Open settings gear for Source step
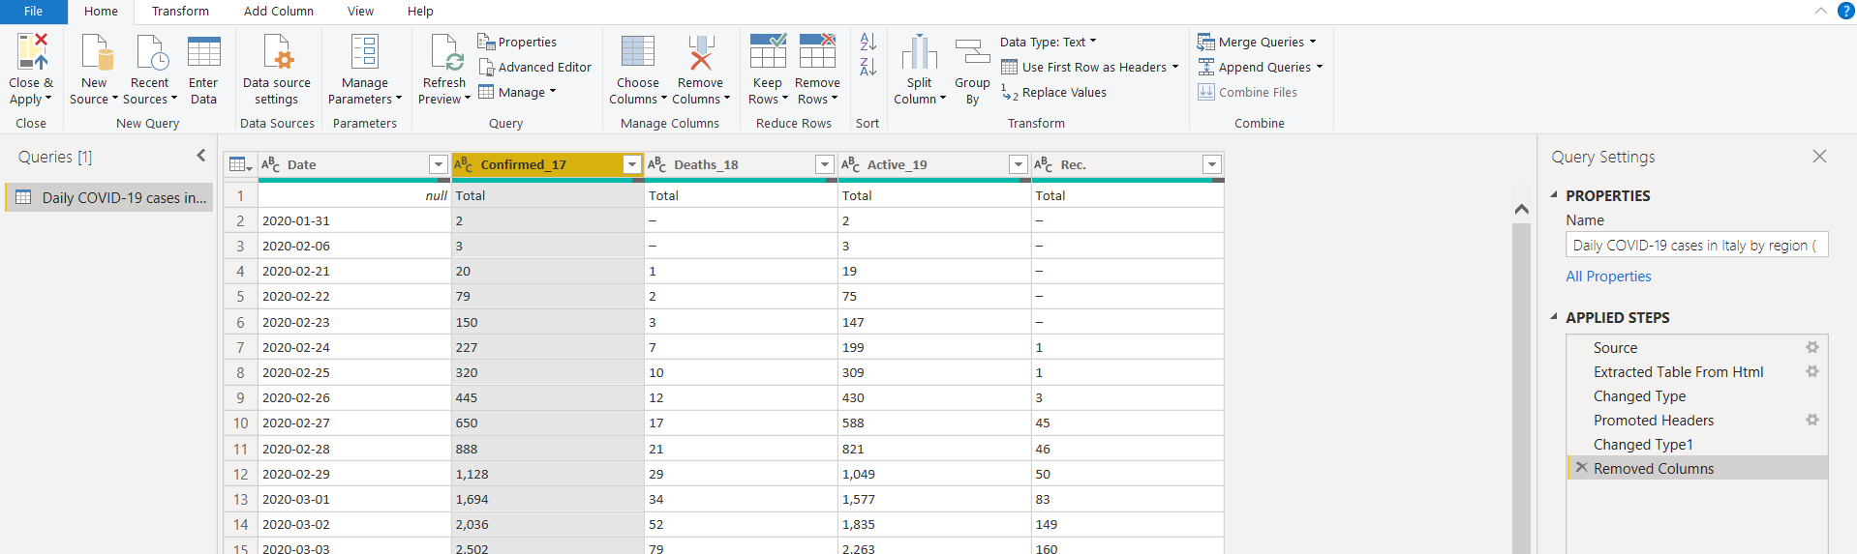The image size is (1857, 554). (1811, 348)
